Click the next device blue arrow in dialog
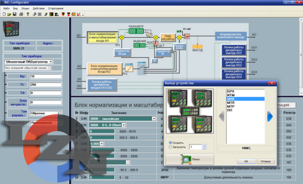303x184 pixels. pos(270,116)
